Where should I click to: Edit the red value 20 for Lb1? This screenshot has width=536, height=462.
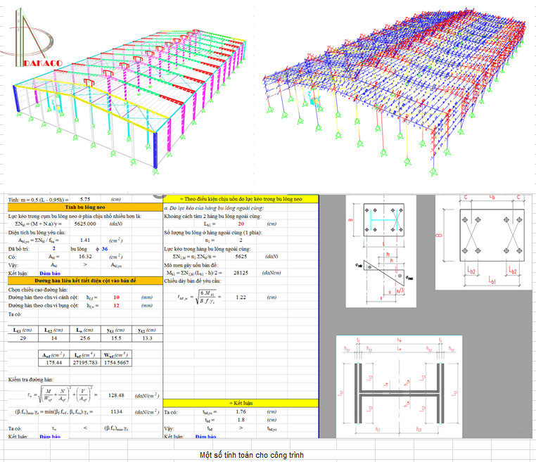click(241, 224)
